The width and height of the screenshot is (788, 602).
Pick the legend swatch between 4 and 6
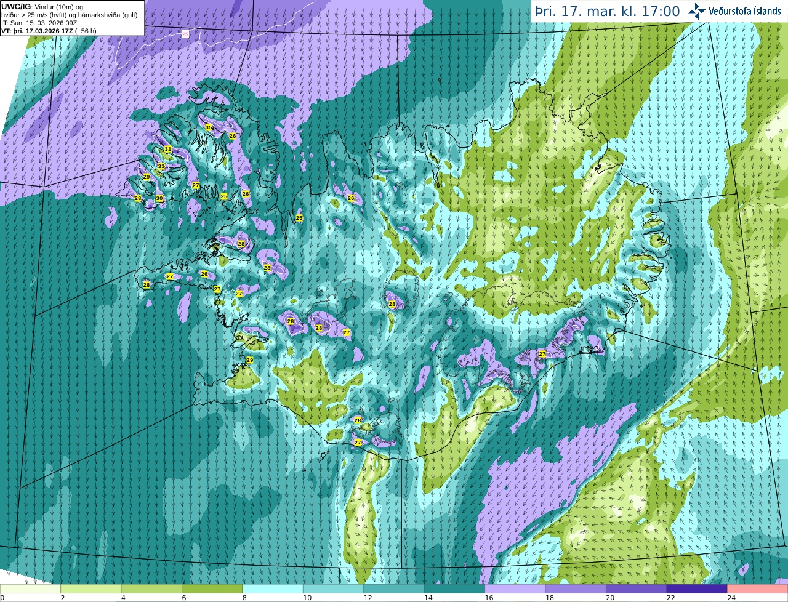coord(151,588)
